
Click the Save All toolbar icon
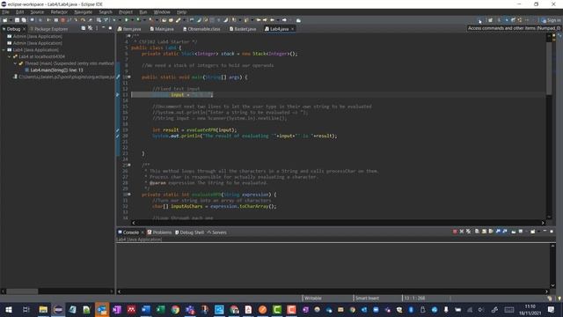tap(24, 20)
